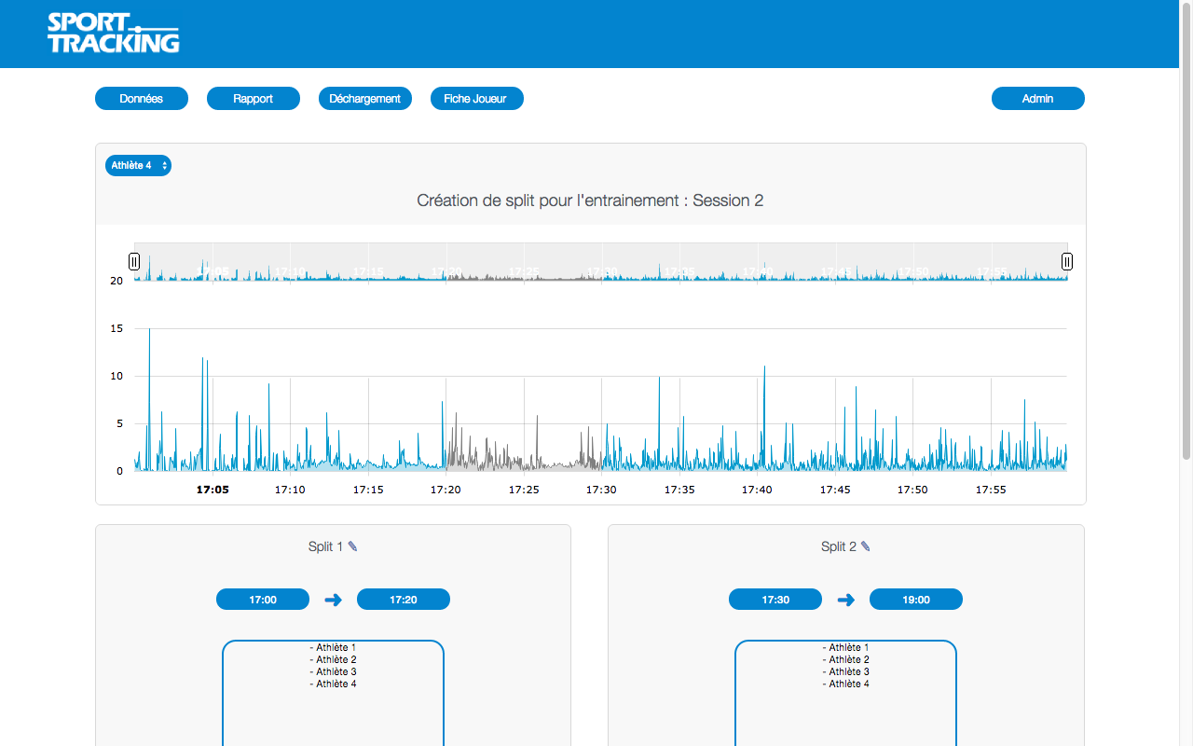Go to the Données section
1193x746 pixels.
tap(142, 99)
